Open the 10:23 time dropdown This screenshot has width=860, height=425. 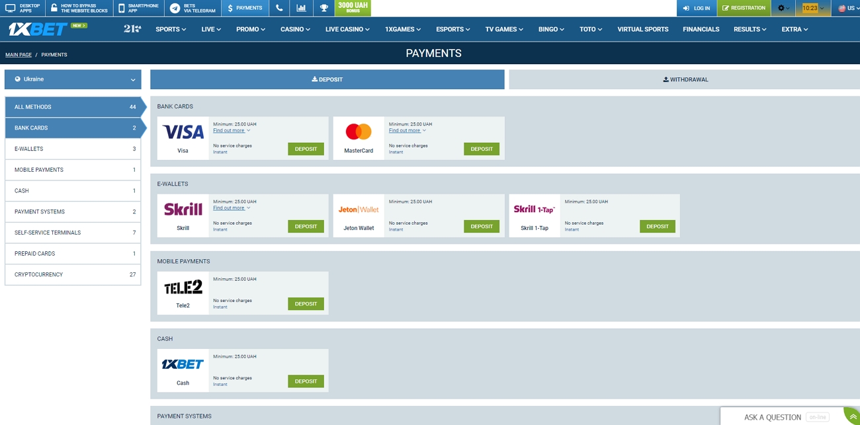pos(813,8)
